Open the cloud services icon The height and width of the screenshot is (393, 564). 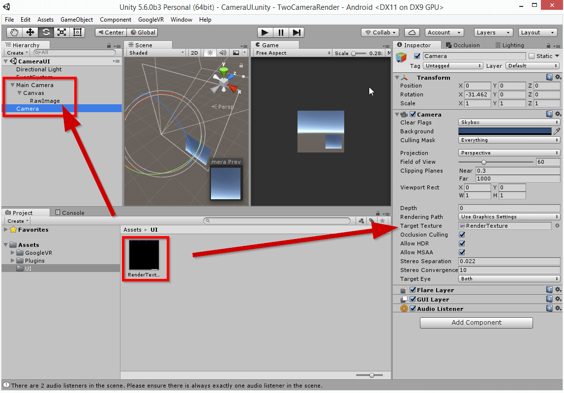pyautogui.click(x=412, y=32)
